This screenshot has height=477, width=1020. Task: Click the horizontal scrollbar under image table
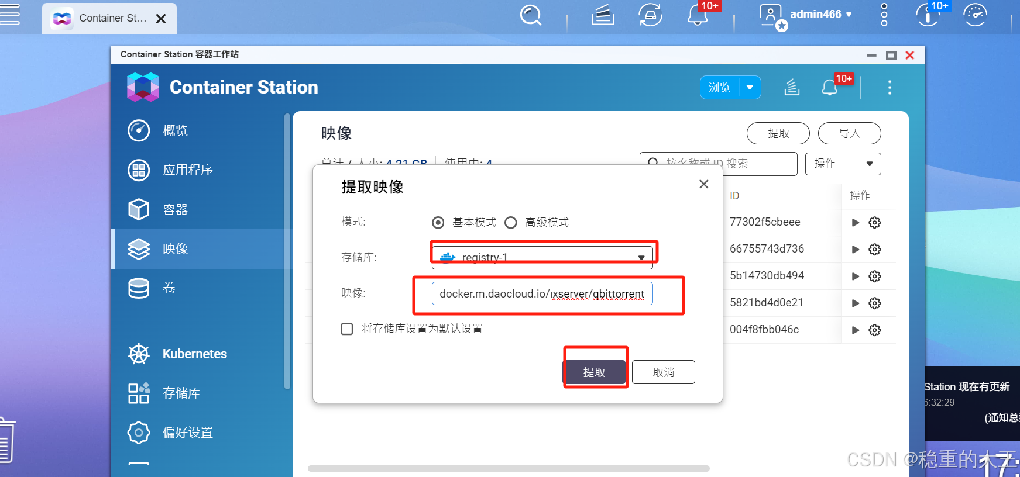pyautogui.click(x=509, y=468)
